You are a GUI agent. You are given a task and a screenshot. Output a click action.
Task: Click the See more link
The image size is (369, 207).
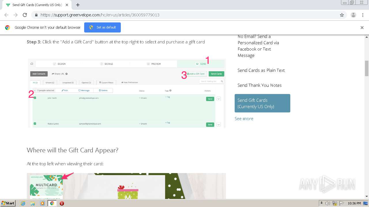coord(244,118)
